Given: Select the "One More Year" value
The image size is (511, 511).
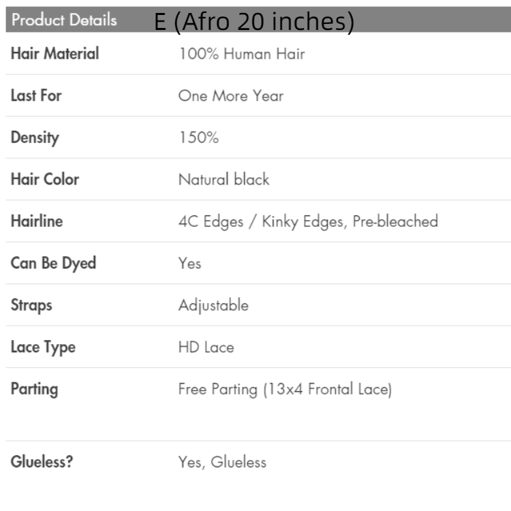Looking at the screenshot, I should click(x=230, y=96).
